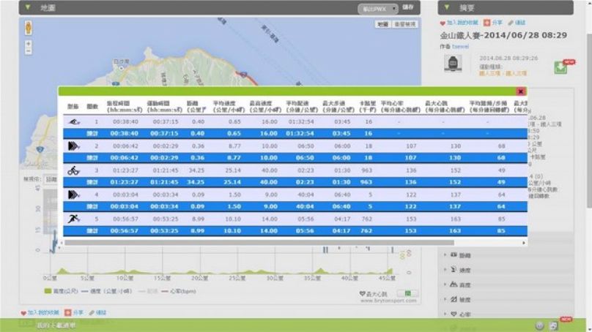Click the device thumbnail in summary panel
Image resolution: width=592 pixels, height=332 pixels.
pyautogui.click(x=452, y=64)
